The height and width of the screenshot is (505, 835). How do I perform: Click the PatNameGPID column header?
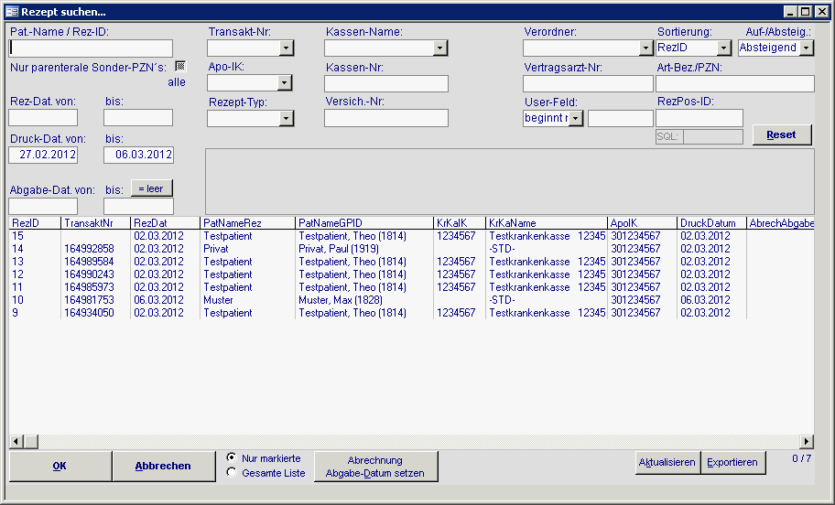pyautogui.click(x=364, y=223)
